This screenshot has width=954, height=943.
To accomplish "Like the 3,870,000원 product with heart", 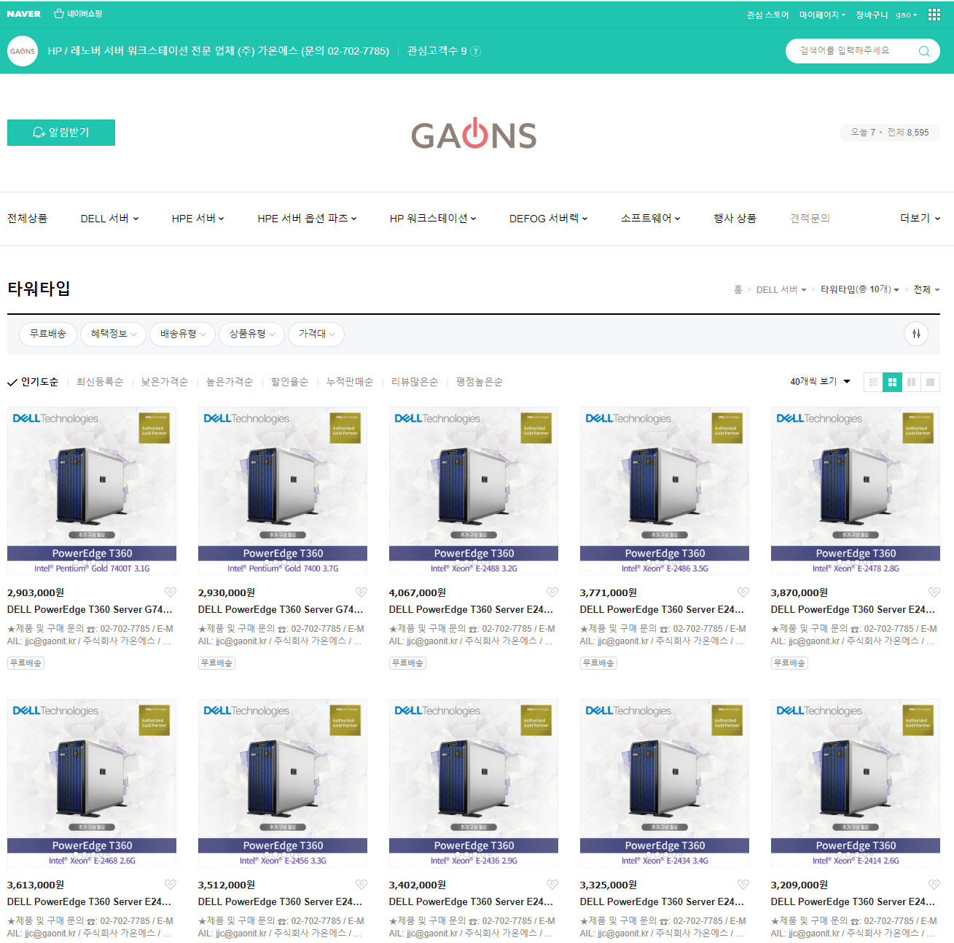I will 934,592.
